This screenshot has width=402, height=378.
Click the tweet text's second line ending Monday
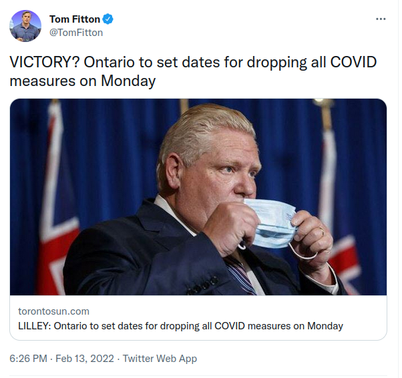pos(82,81)
